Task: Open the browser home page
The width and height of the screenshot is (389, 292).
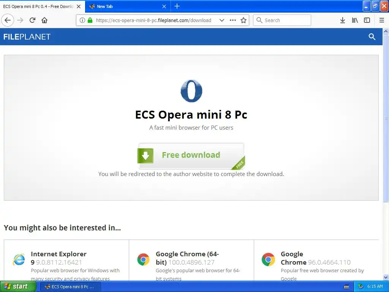Action: [44, 20]
